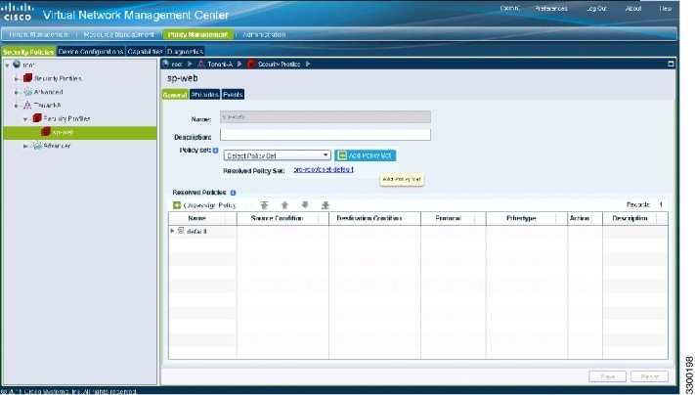This screenshot has width=695, height=395.
Task: Click move policy to bottom icon
Action: 326,205
